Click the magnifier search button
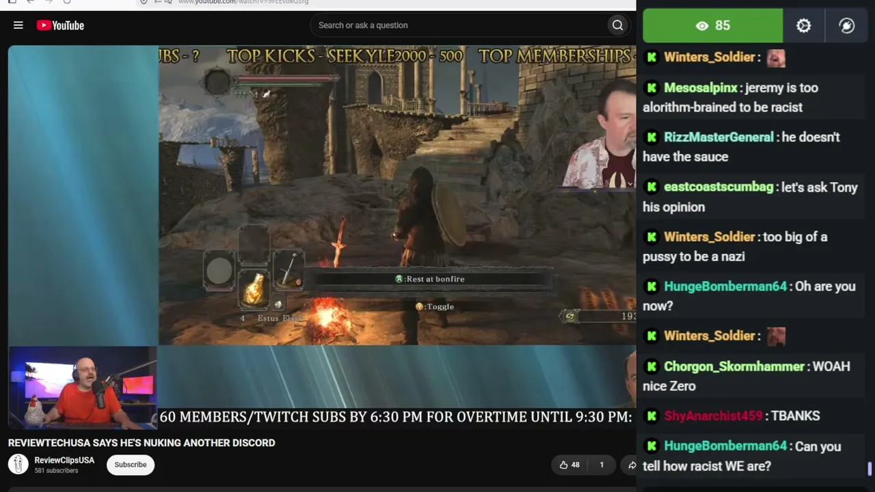 click(617, 25)
